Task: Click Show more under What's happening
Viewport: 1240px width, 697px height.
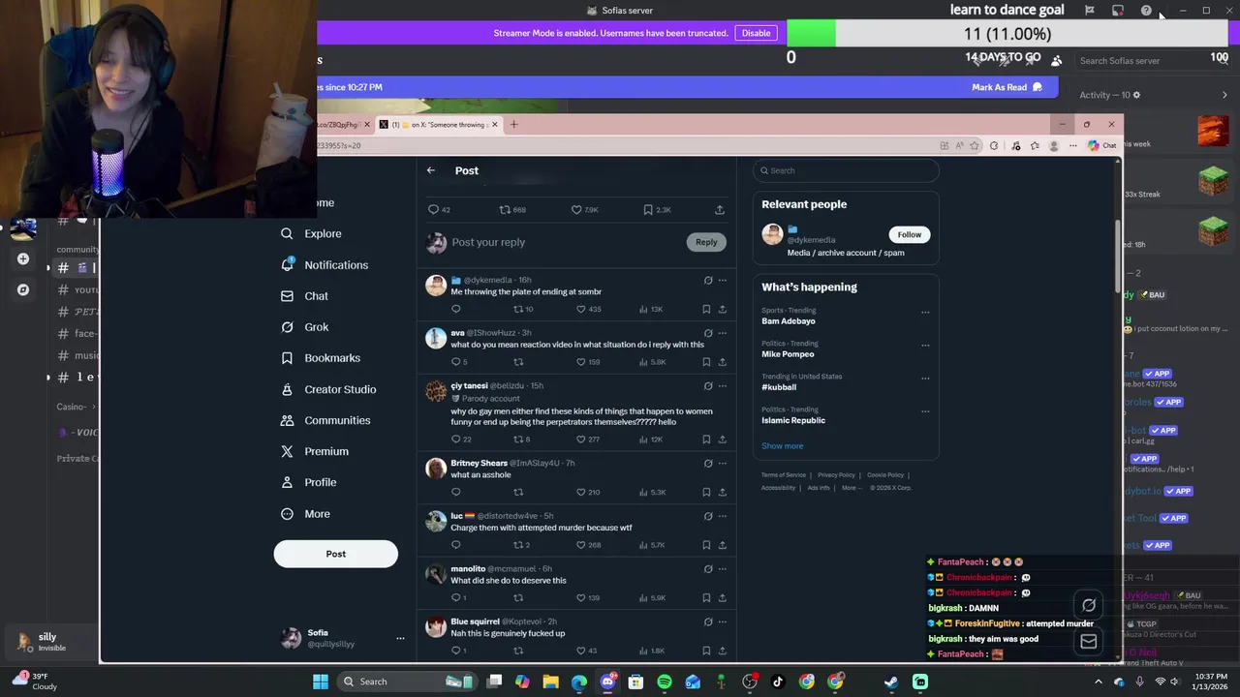Action: click(x=782, y=446)
